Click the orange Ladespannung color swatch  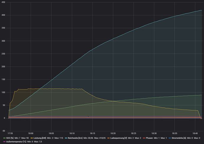(109, 138)
